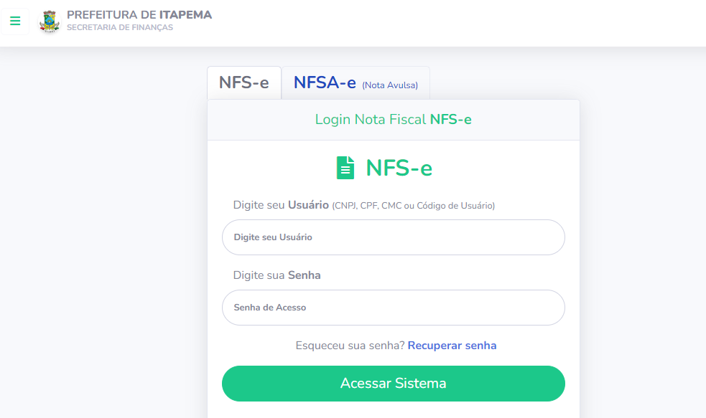Click the bold ITAPEMA word in header
The image size is (706, 418).
click(x=185, y=15)
